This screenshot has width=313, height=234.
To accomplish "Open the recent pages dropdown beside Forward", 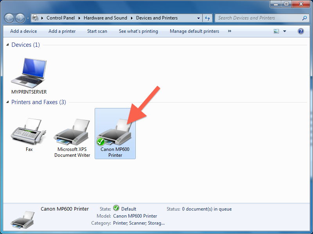I will (28, 18).
